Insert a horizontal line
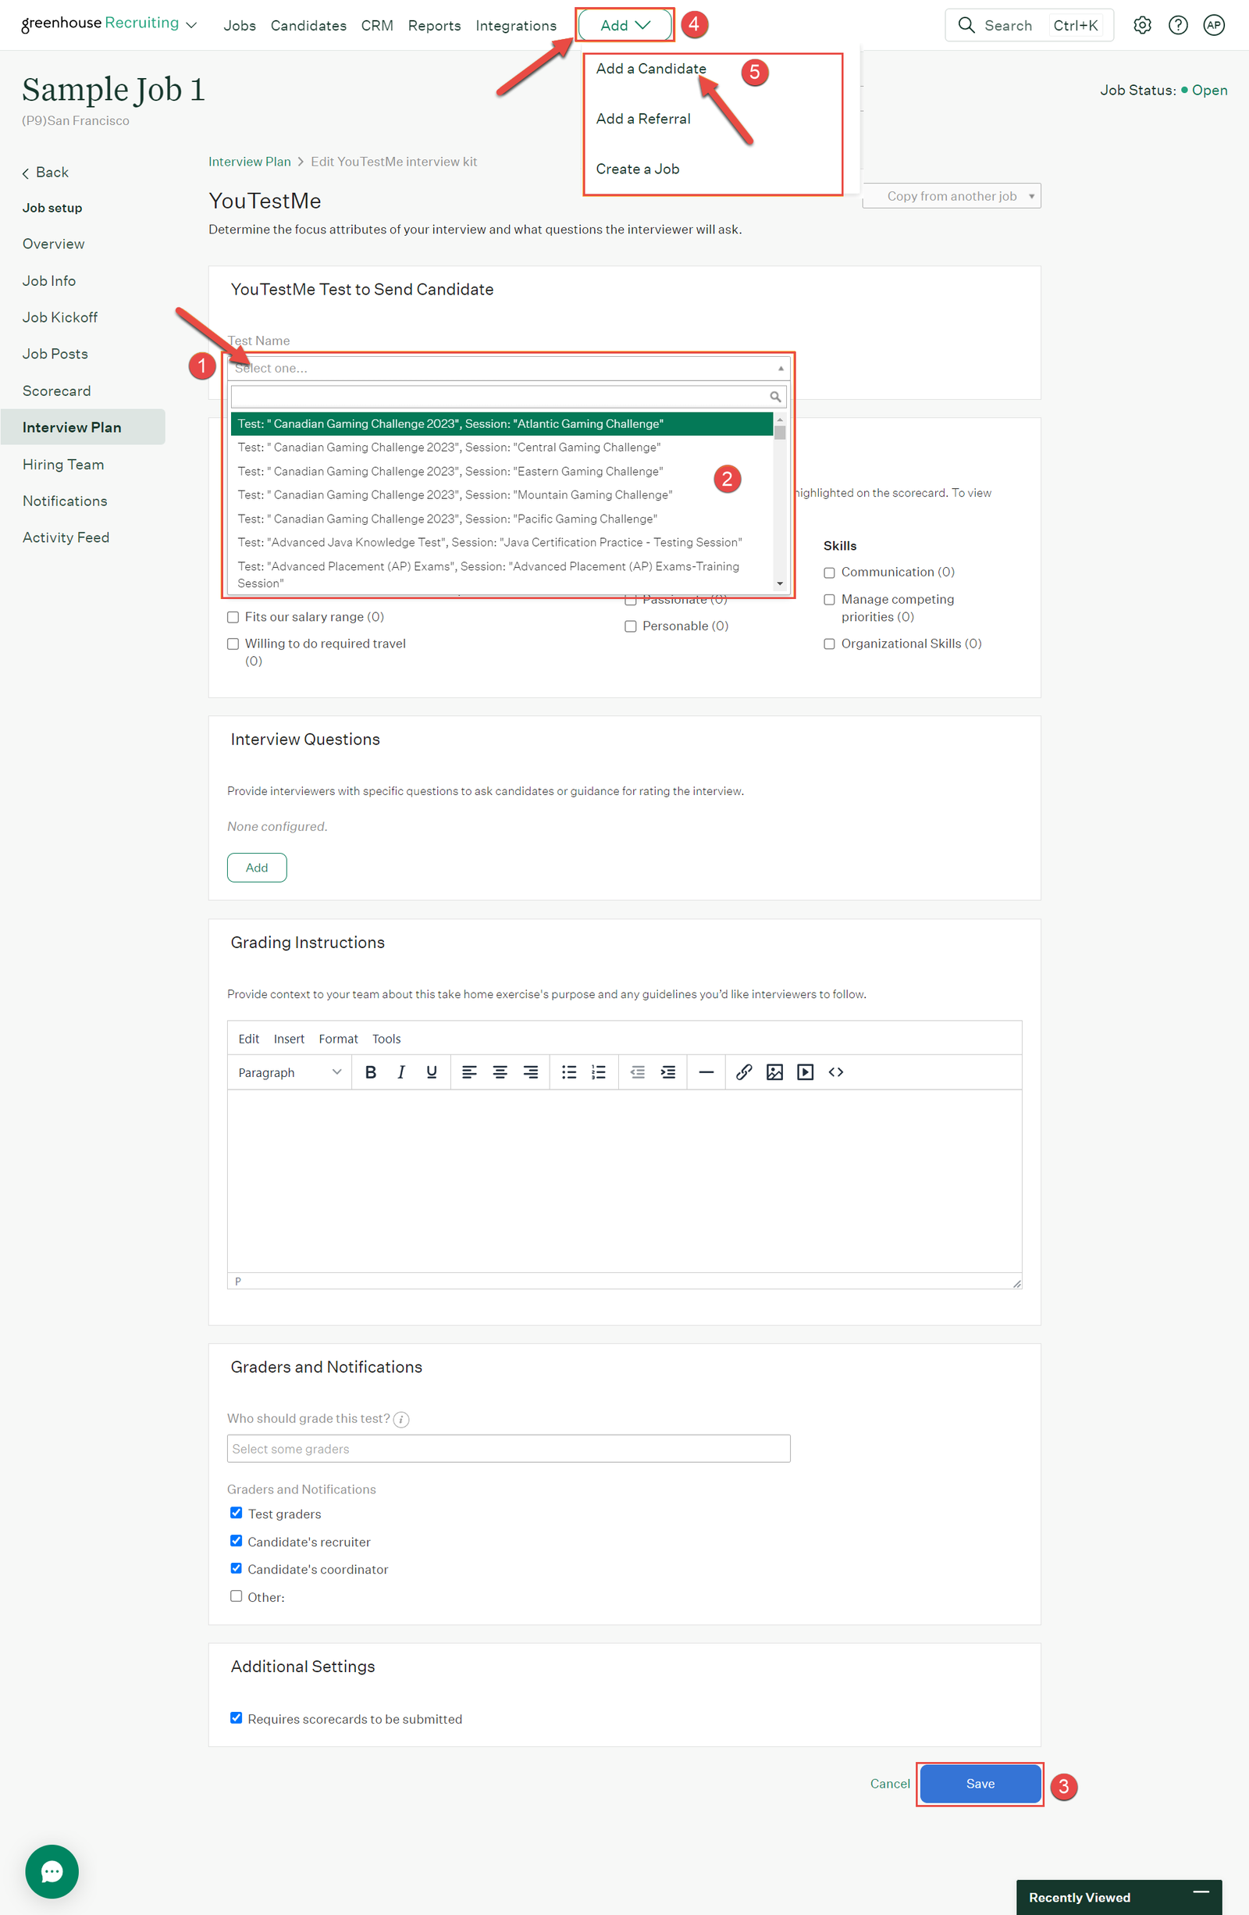The height and width of the screenshot is (1915, 1249). [x=706, y=1072]
